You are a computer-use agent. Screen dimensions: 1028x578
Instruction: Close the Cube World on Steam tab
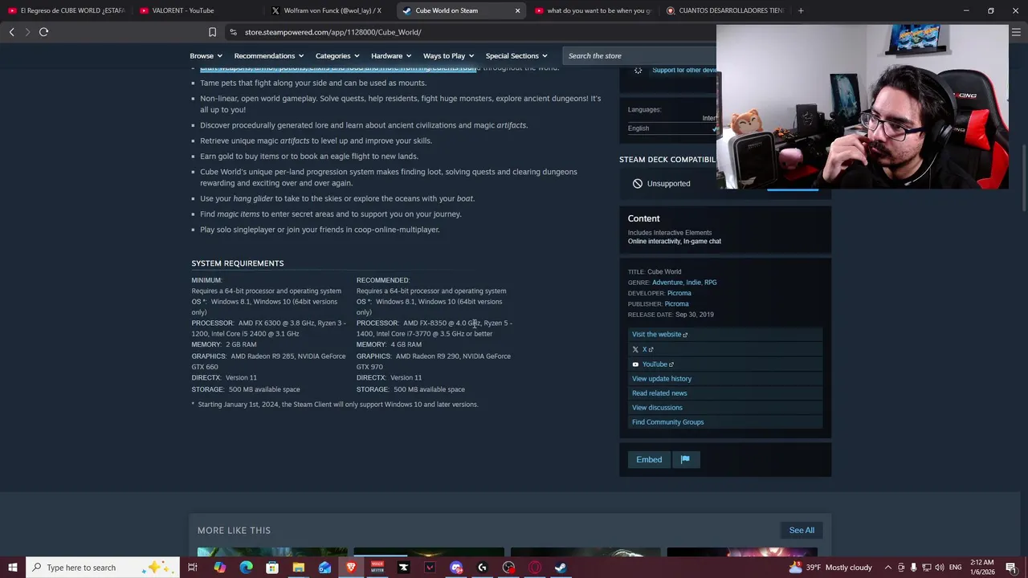point(517,10)
